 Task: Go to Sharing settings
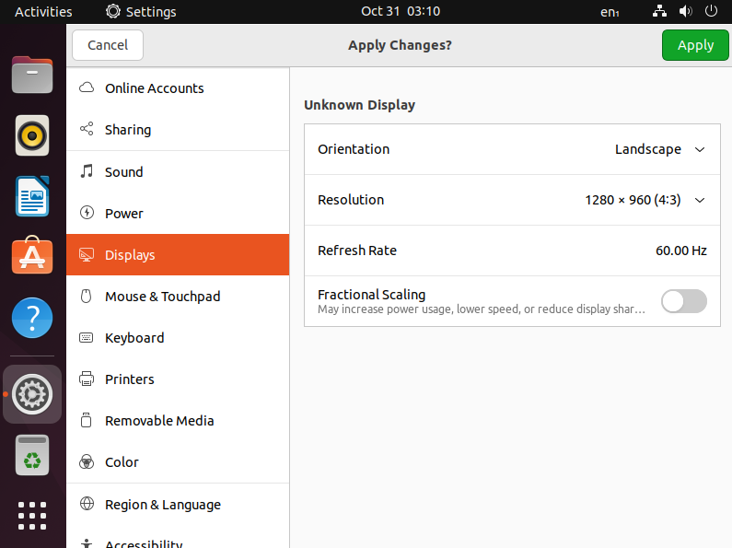click(x=178, y=130)
